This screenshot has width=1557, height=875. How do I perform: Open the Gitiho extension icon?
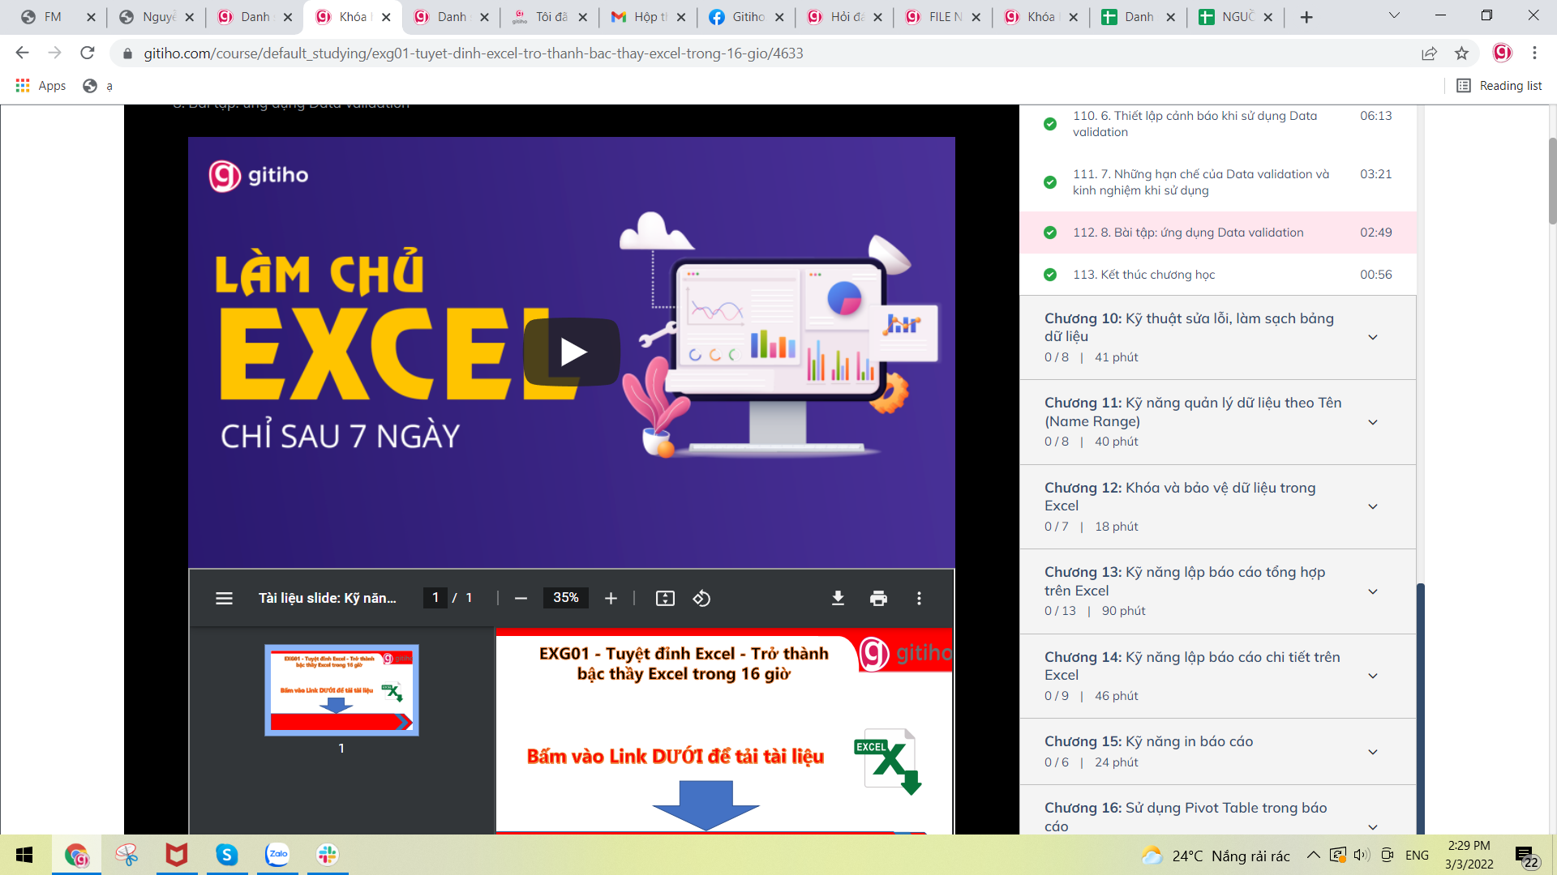pyautogui.click(x=1502, y=53)
